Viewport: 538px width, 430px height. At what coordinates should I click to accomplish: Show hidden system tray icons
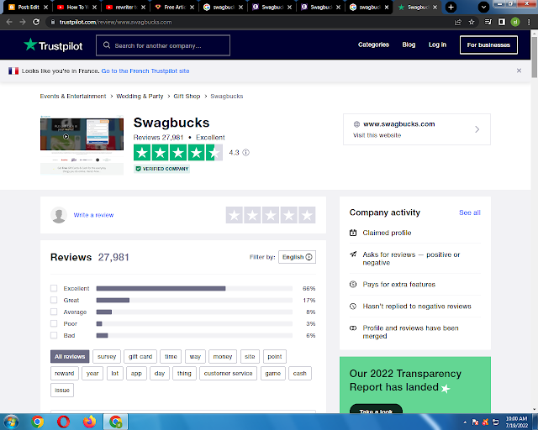click(465, 422)
